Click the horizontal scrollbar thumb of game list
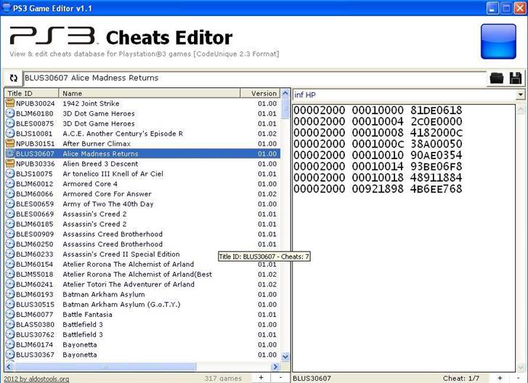 click(105, 366)
